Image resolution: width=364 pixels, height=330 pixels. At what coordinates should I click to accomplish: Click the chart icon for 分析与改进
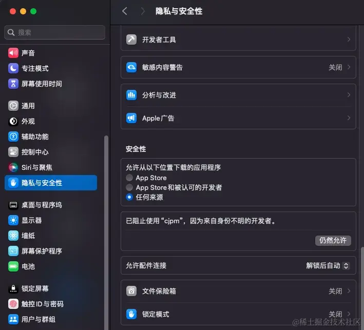click(131, 95)
